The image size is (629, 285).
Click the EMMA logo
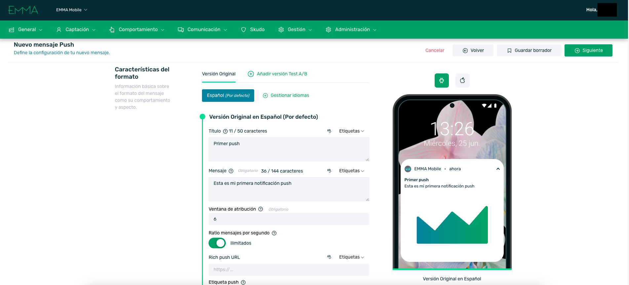pos(23,10)
